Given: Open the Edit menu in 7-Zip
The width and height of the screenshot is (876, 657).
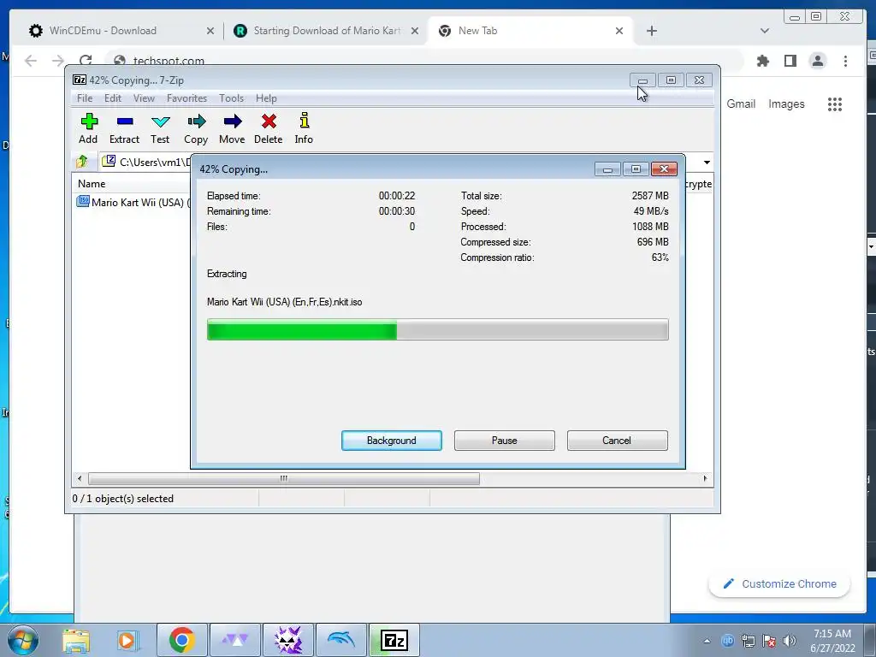Looking at the screenshot, I should coord(113,98).
